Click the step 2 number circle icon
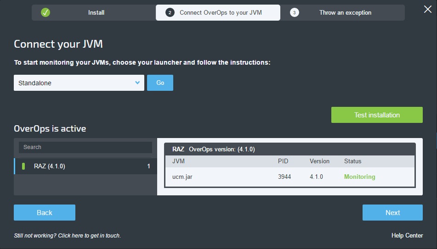Screen dimensions: 437x249 click(170, 12)
